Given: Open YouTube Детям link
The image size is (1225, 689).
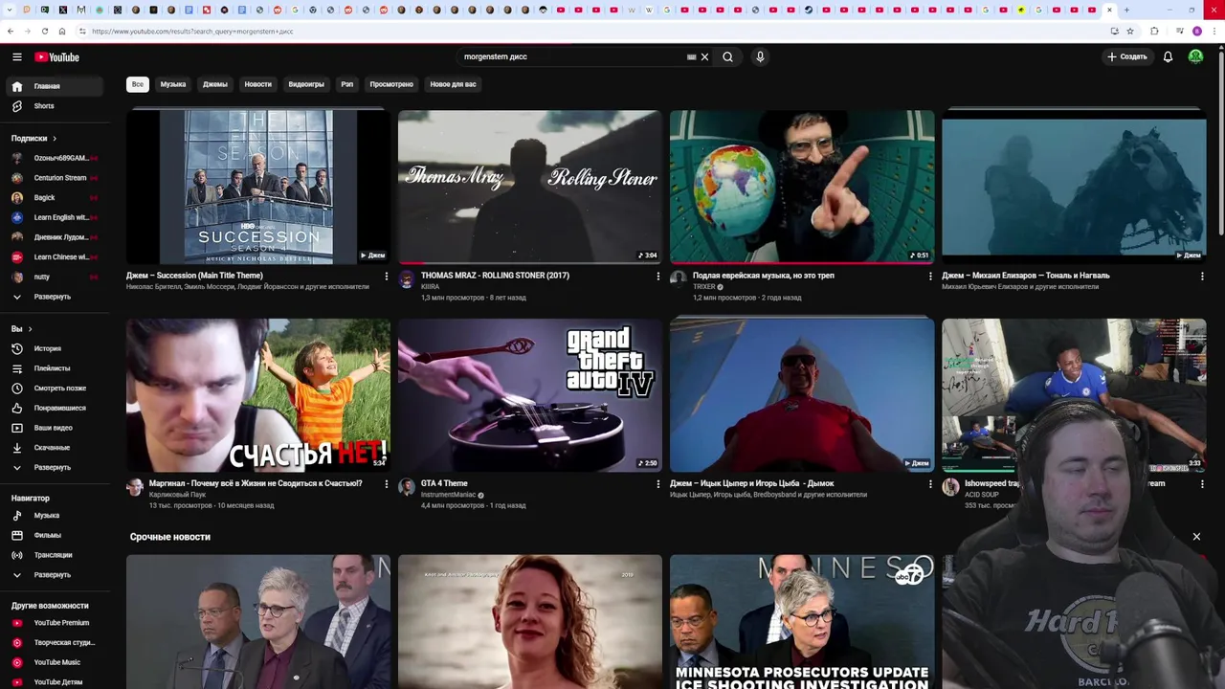Looking at the screenshot, I should pos(55,682).
